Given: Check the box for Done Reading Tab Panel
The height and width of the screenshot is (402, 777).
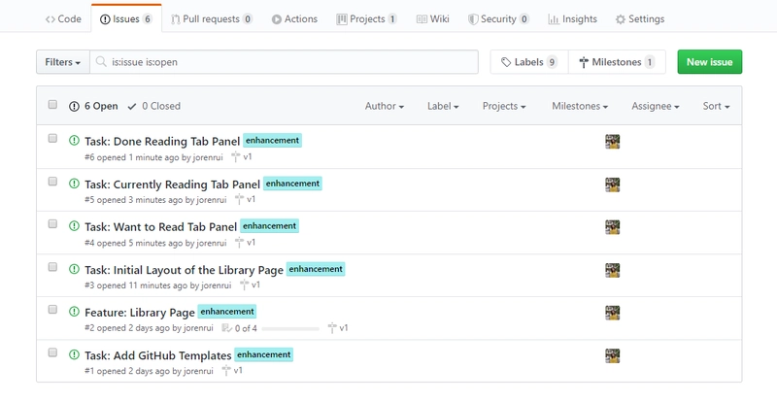Looking at the screenshot, I should tap(52, 138).
